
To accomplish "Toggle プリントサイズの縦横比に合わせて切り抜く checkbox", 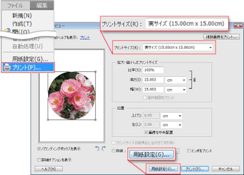I will pyautogui.click(x=113, y=143).
